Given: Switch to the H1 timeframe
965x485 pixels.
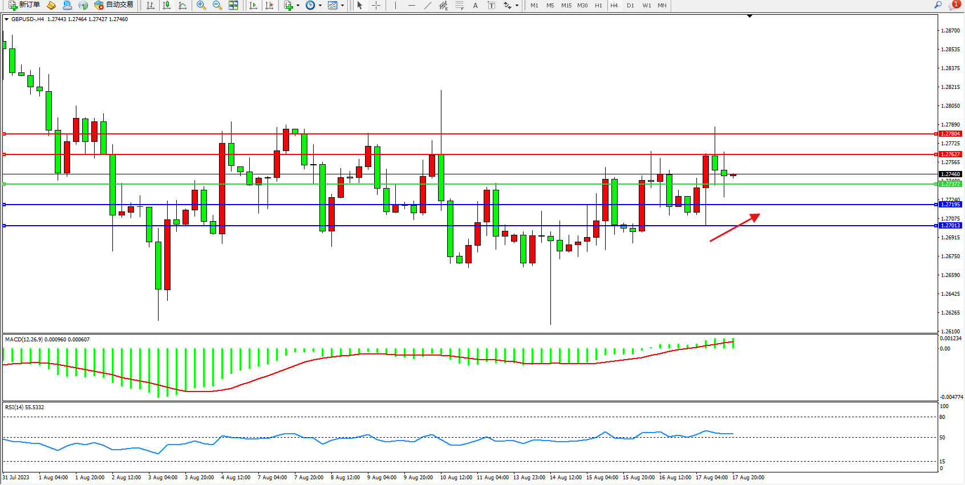Looking at the screenshot, I should [598, 5].
